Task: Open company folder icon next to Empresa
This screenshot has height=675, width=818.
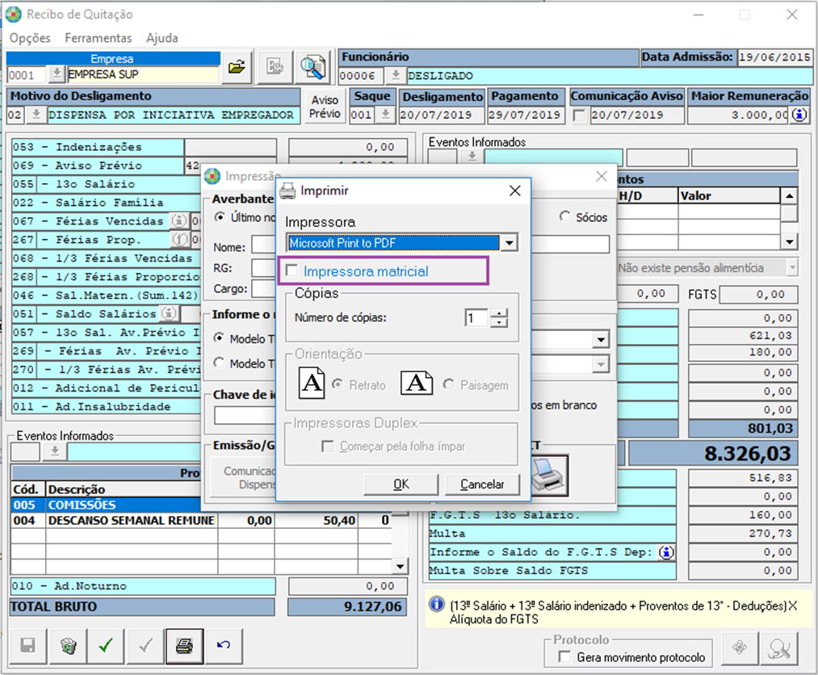Action: point(237,67)
